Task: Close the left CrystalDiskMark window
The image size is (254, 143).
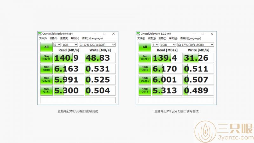Action: point(113,34)
